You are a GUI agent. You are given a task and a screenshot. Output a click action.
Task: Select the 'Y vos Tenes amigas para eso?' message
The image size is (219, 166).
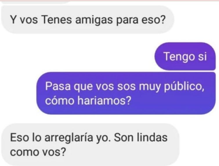click(88, 20)
